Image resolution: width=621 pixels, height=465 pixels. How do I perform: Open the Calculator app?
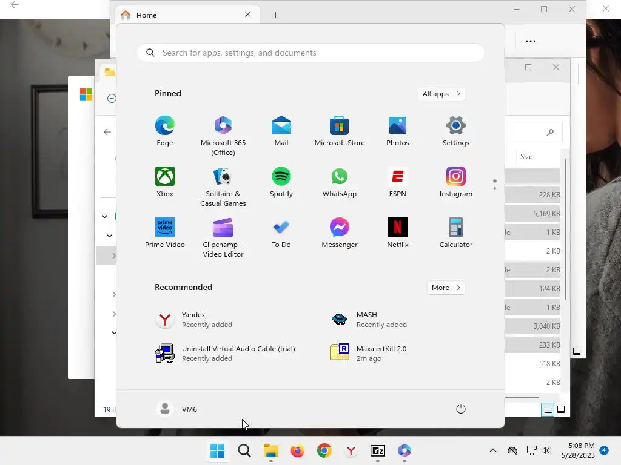pos(456,233)
